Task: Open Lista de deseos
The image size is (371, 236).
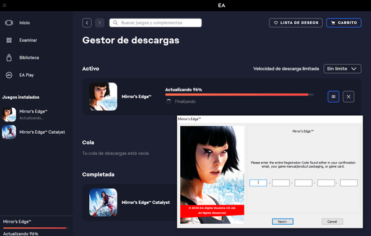Action: click(296, 23)
